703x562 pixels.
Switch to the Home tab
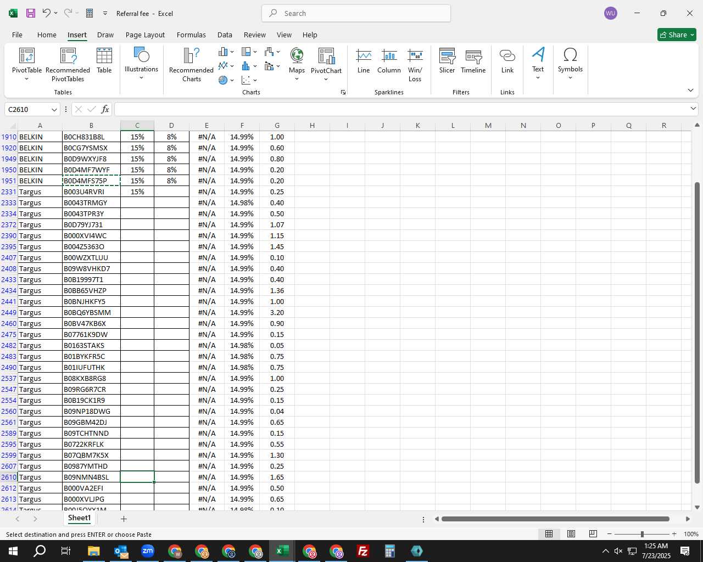point(47,35)
